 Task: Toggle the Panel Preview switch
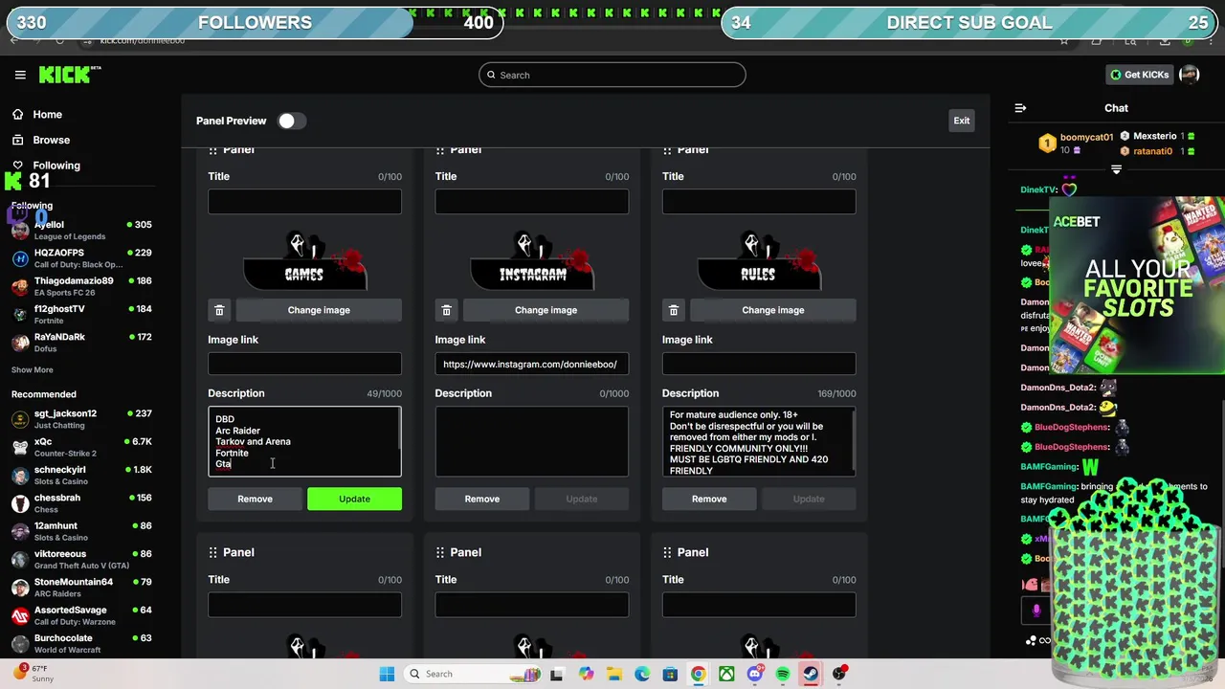point(291,121)
